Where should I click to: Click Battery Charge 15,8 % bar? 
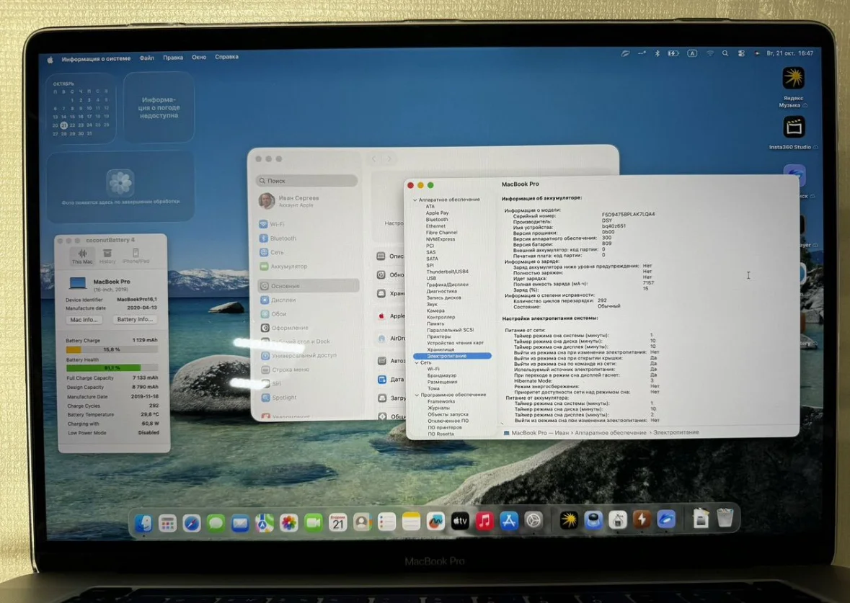click(112, 349)
